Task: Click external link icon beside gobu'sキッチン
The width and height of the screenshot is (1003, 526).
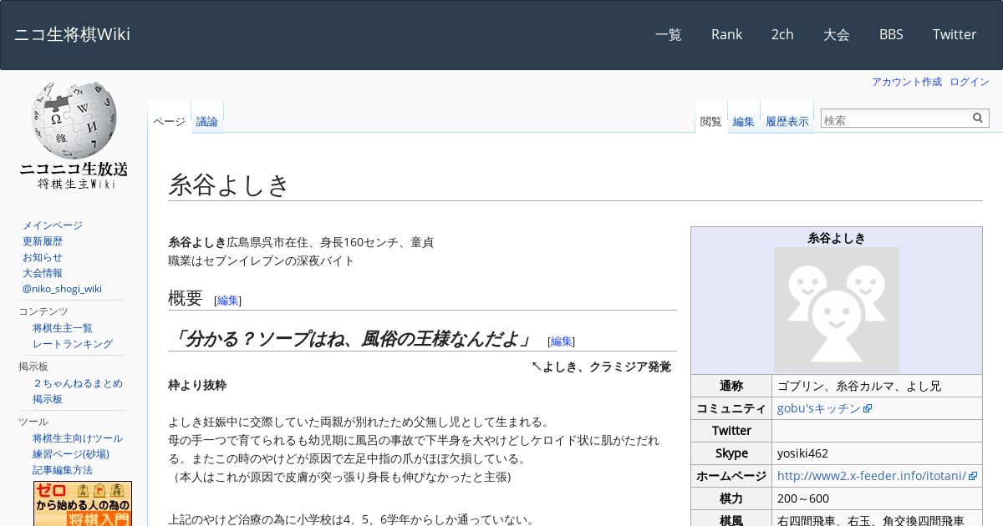Action: [868, 409]
